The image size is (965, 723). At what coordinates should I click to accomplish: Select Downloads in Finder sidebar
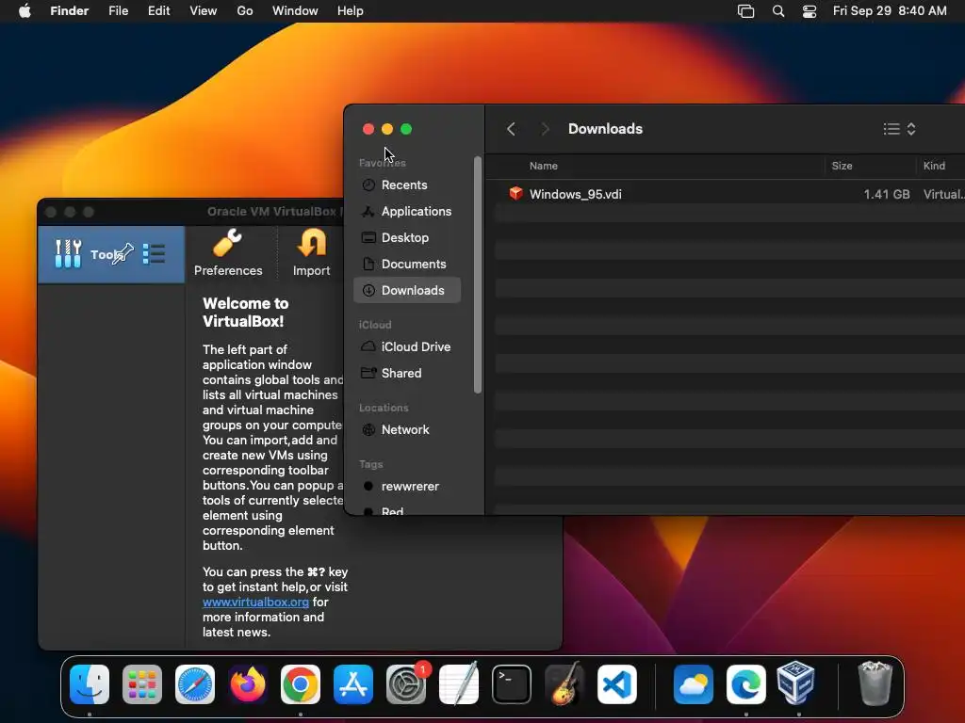click(407, 290)
